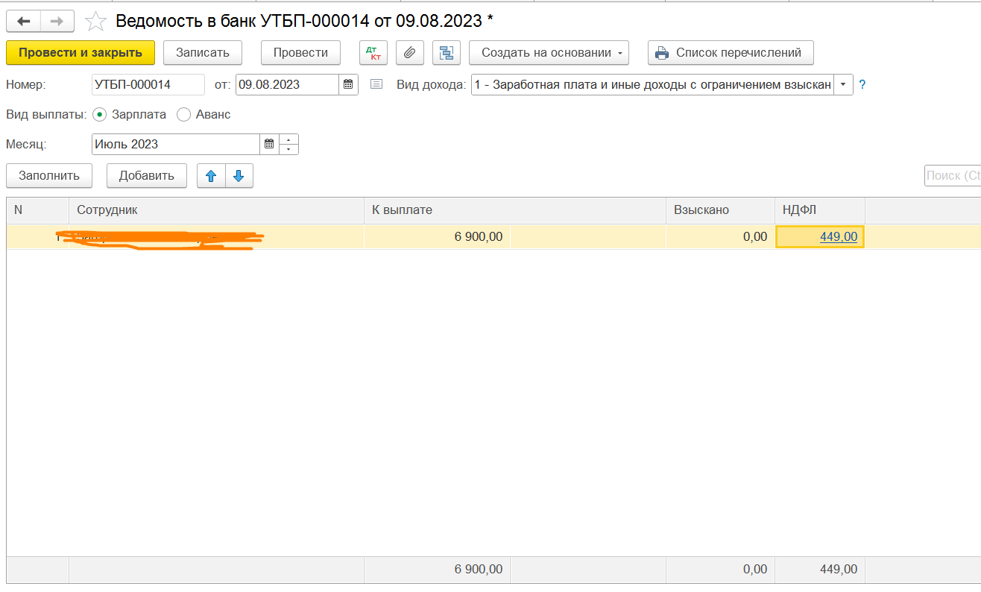Click the date field 09.08.2023
Screen dimensions: 981x592
click(288, 84)
